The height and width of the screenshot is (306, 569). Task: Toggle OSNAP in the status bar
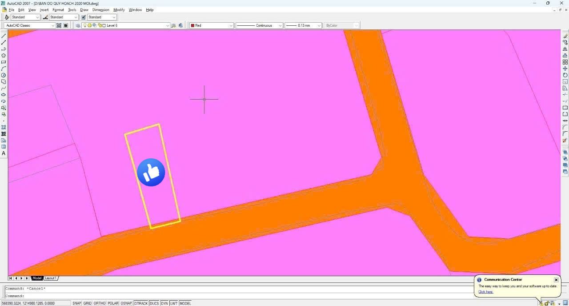pyautogui.click(x=126, y=303)
